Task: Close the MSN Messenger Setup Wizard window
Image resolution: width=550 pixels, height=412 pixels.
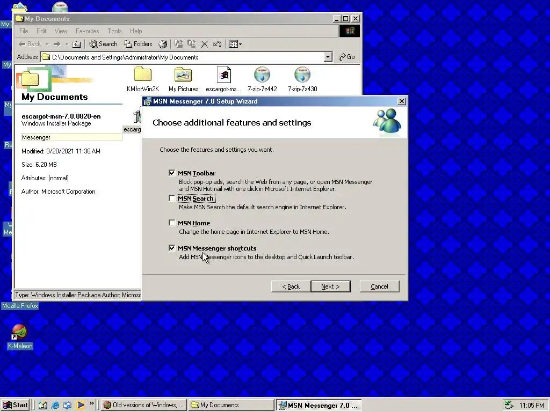Action: [x=402, y=101]
